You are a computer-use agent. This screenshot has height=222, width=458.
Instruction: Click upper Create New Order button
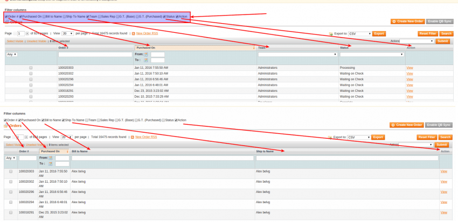pyautogui.click(x=408, y=22)
